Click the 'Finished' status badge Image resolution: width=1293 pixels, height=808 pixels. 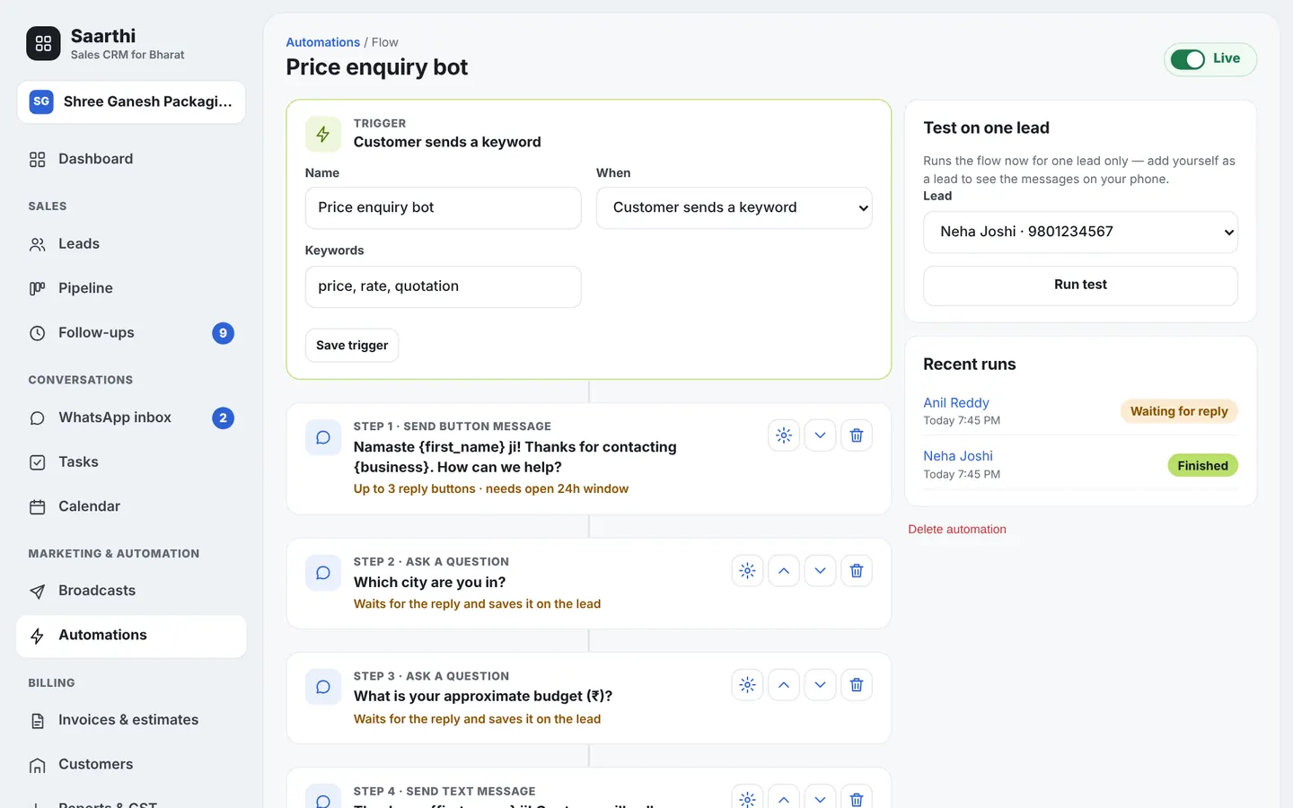(x=1202, y=466)
